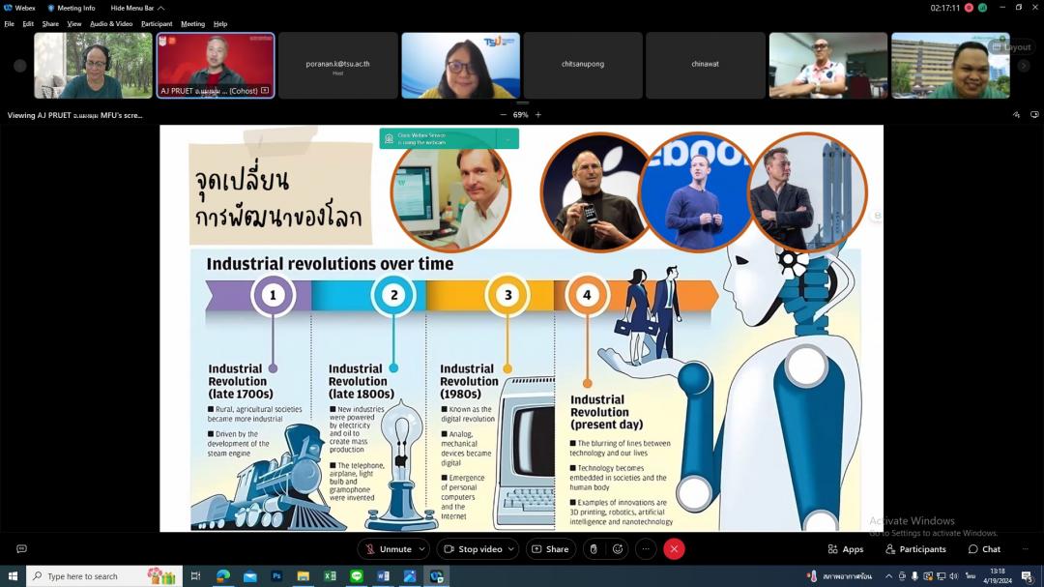The image size is (1044, 587).
Task: Open the reactions emoji panel
Action: pyautogui.click(x=618, y=549)
